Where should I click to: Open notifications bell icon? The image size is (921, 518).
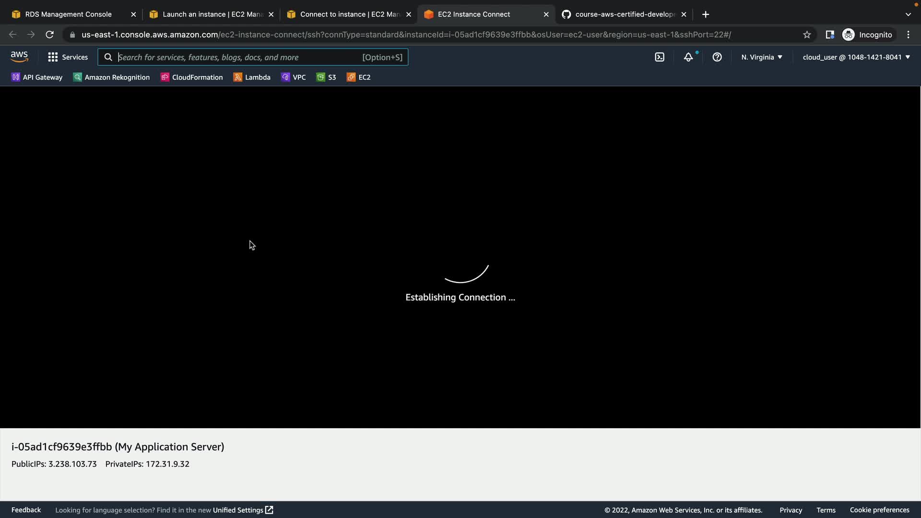[688, 57]
